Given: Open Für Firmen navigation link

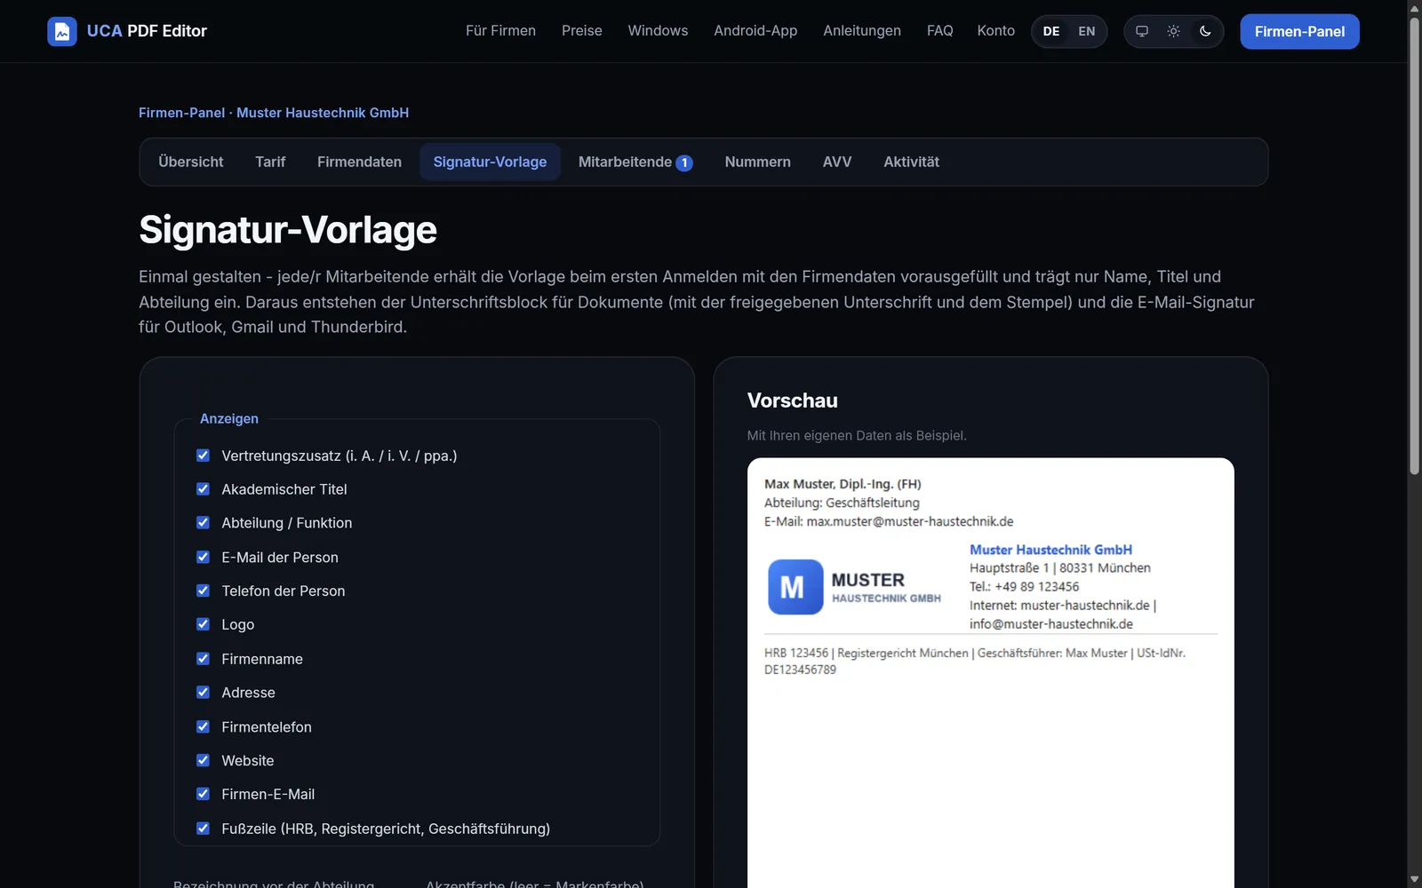Looking at the screenshot, I should 500,31.
